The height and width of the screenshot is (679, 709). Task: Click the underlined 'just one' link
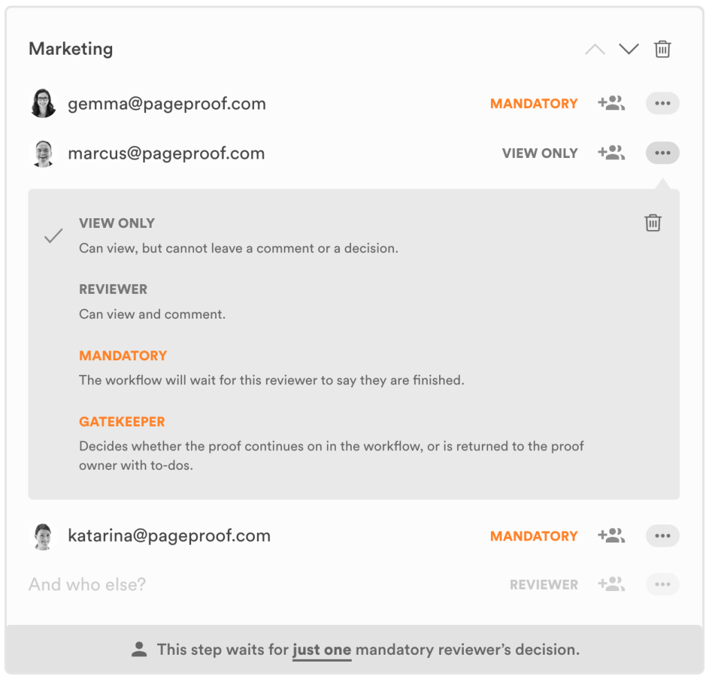pyautogui.click(x=321, y=649)
